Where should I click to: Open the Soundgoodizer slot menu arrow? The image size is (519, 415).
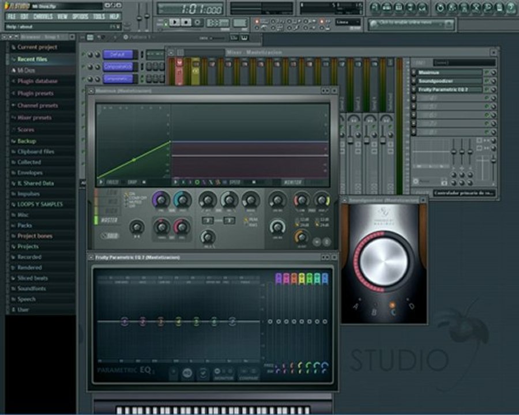(x=413, y=81)
